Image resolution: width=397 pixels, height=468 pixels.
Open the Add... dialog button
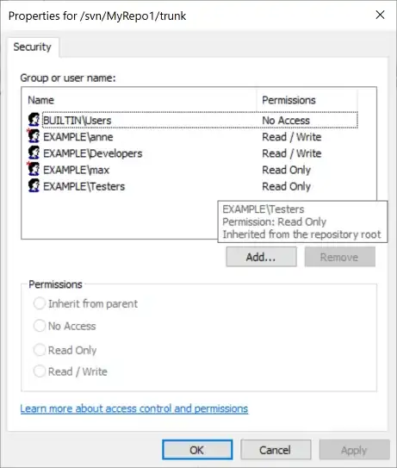click(x=261, y=257)
